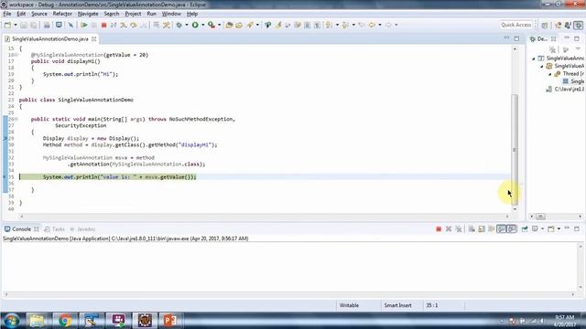Open Chrome from the taskbar
The height and width of the screenshot is (329, 586).
(x=65, y=321)
